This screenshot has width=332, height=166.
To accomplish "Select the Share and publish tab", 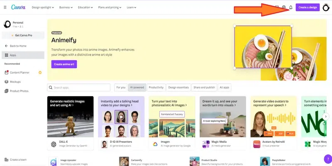I will (x=204, y=88).
